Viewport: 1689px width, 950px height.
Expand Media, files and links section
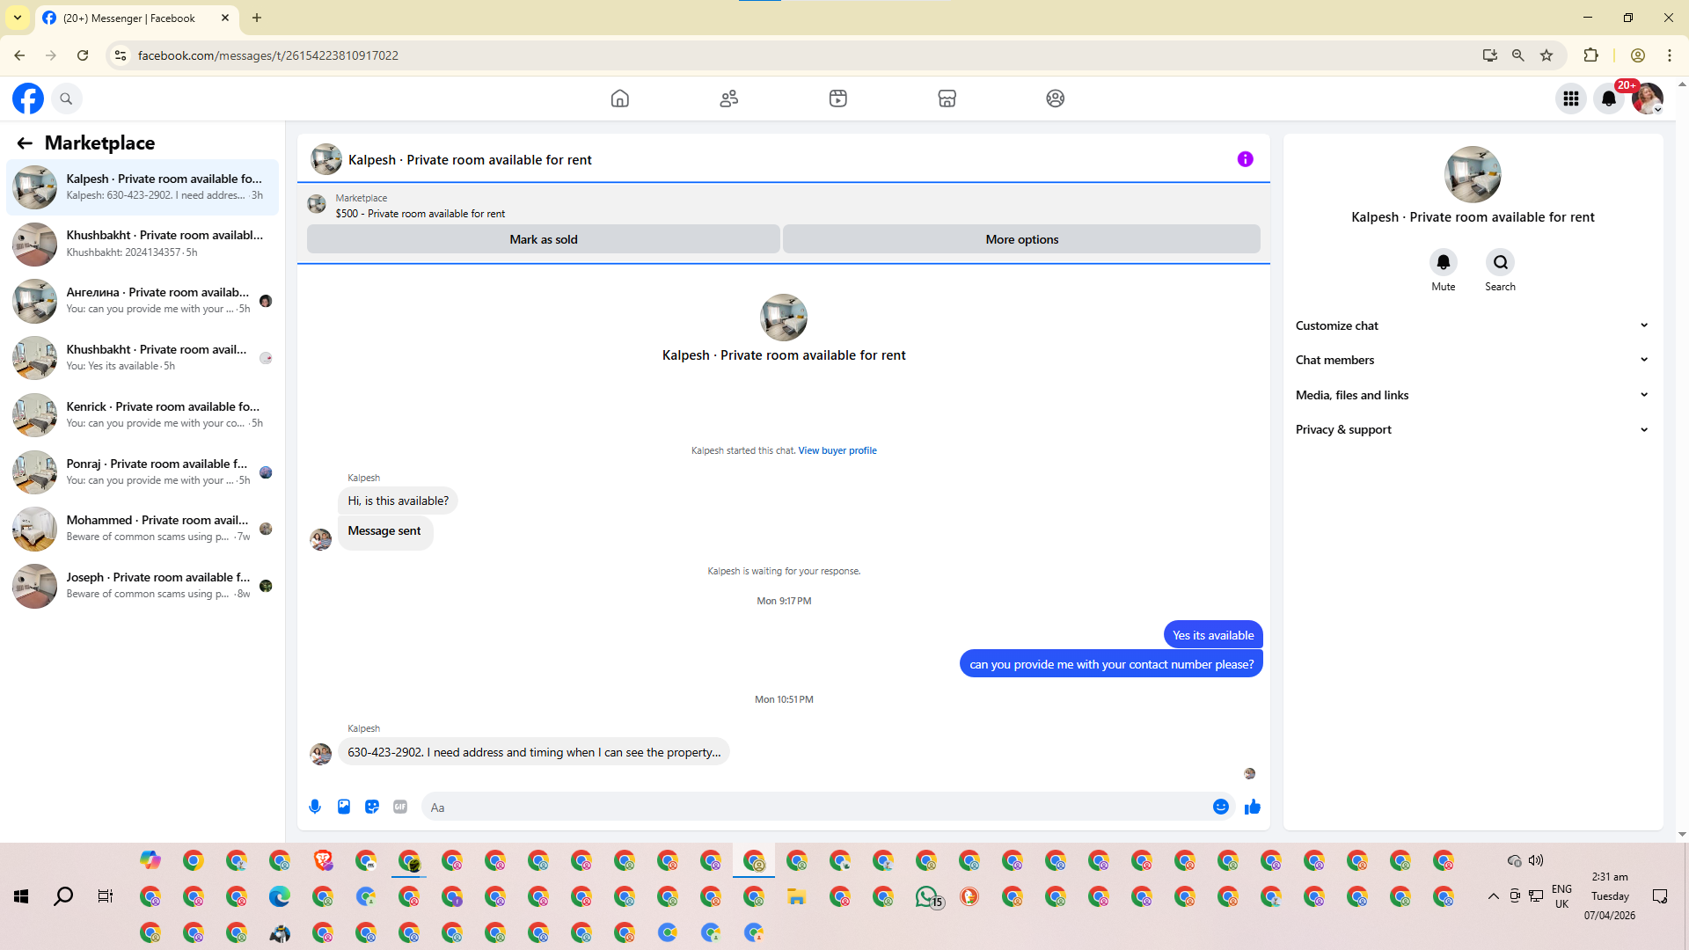coord(1472,395)
